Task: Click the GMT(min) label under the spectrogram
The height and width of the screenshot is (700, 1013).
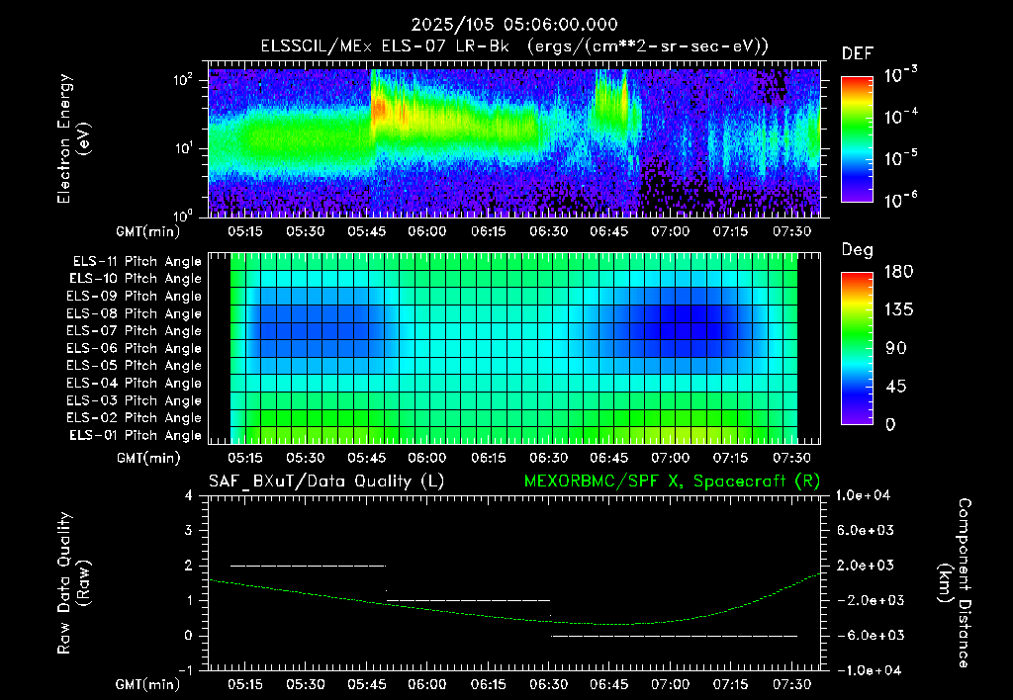Action: [148, 231]
